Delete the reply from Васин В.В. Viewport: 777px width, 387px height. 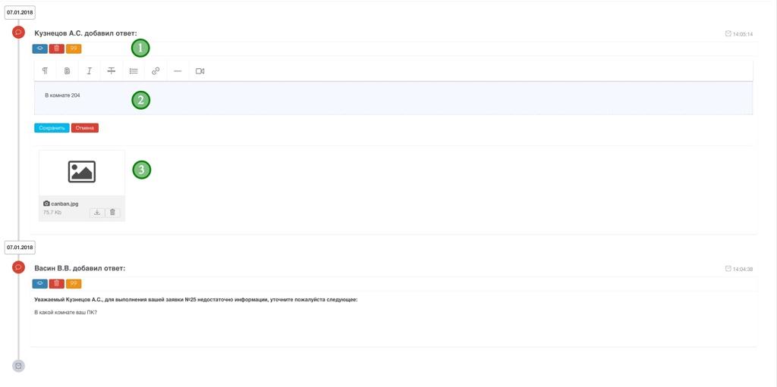(57, 284)
